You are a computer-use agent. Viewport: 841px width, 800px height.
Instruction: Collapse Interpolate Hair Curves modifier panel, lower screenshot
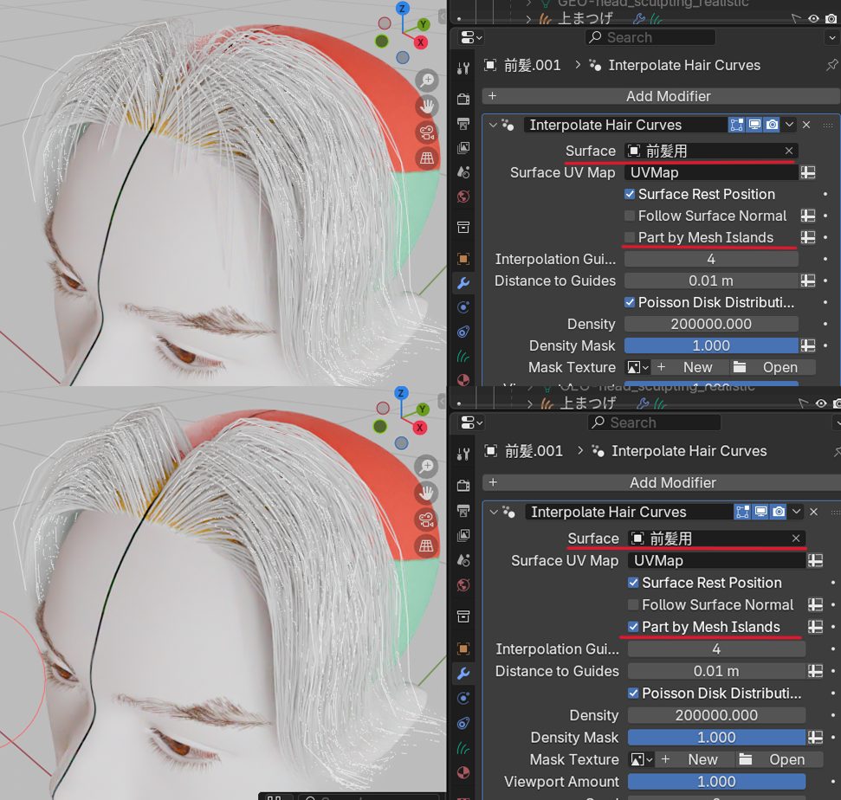493,513
